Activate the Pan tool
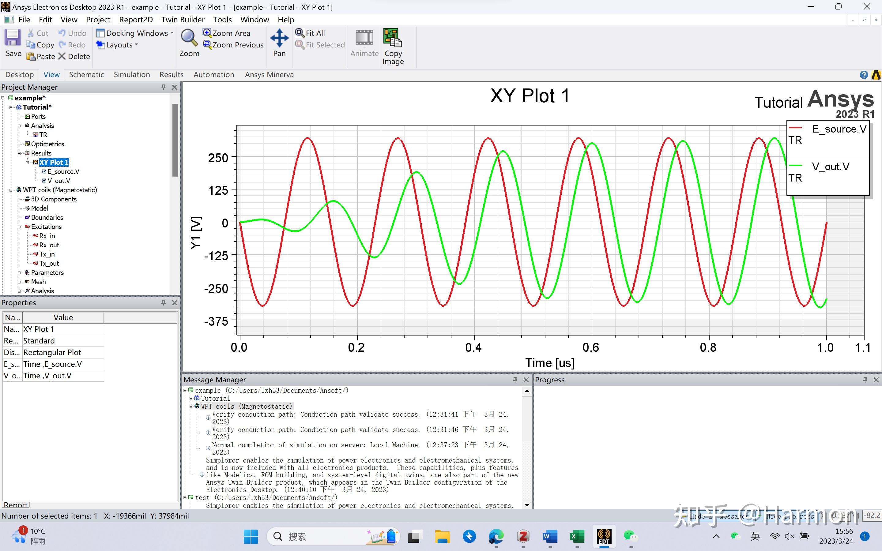The width and height of the screenshot is (882, 551). 279,38
